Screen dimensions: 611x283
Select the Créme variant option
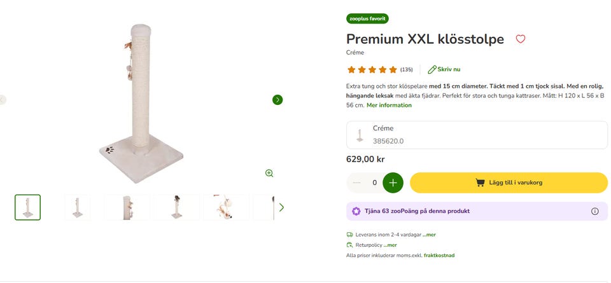pyautogui.click(x=476, y=135)
